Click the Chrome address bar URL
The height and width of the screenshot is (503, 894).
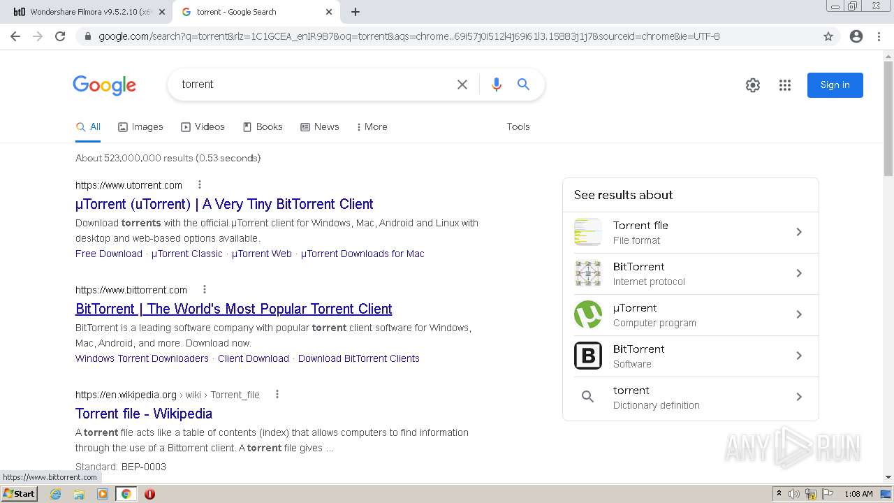[x=409, y=36]
